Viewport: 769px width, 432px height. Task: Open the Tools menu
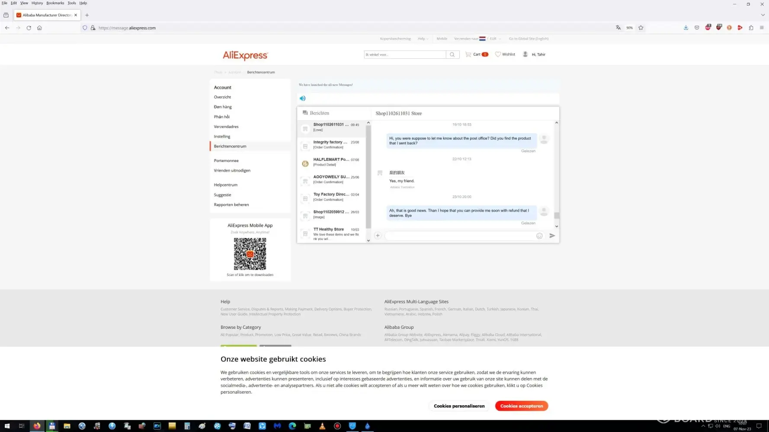(72, 3)
